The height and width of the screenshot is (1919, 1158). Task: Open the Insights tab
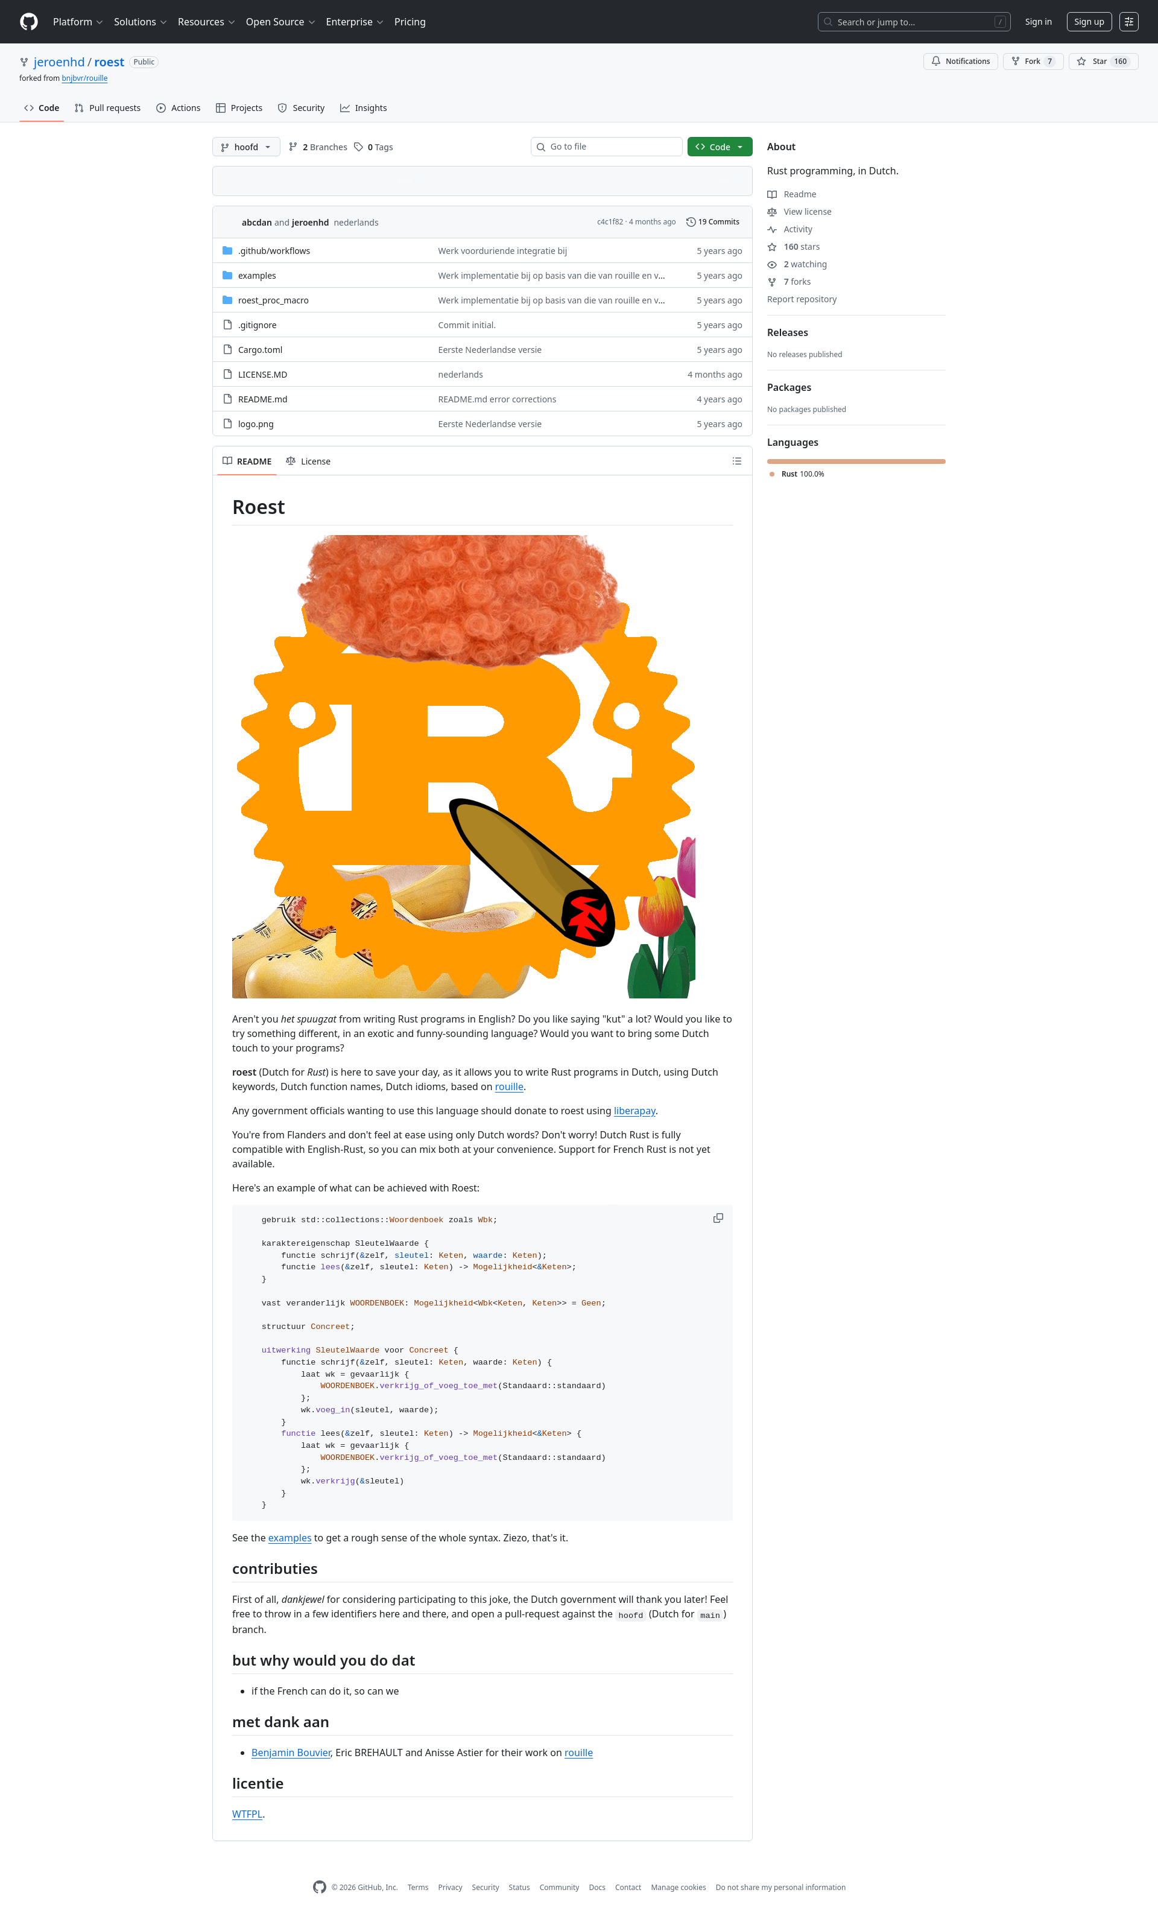pyautogui.click(x=364, y=108)
